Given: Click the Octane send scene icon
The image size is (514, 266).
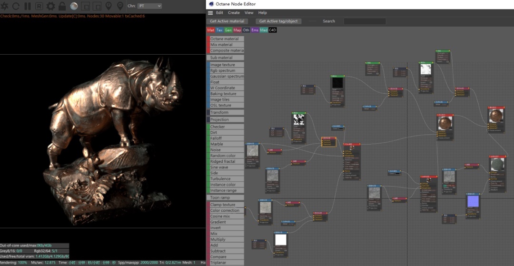Looking at the screenshot, I should coord(5,6).
